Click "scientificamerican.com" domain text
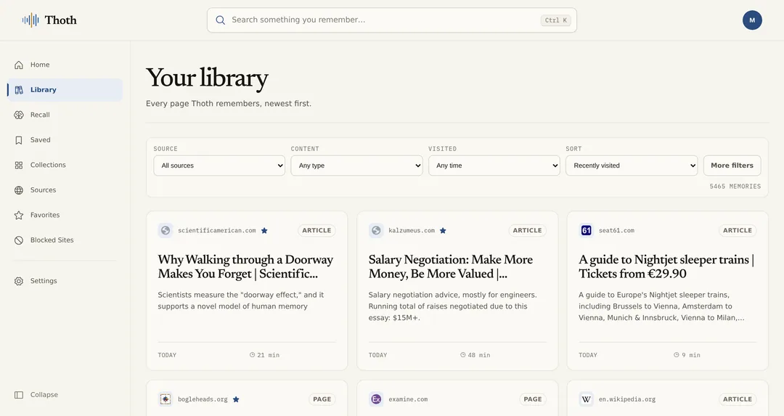Image resolution: width=784 pixels, height=416 pixels. 217,230
